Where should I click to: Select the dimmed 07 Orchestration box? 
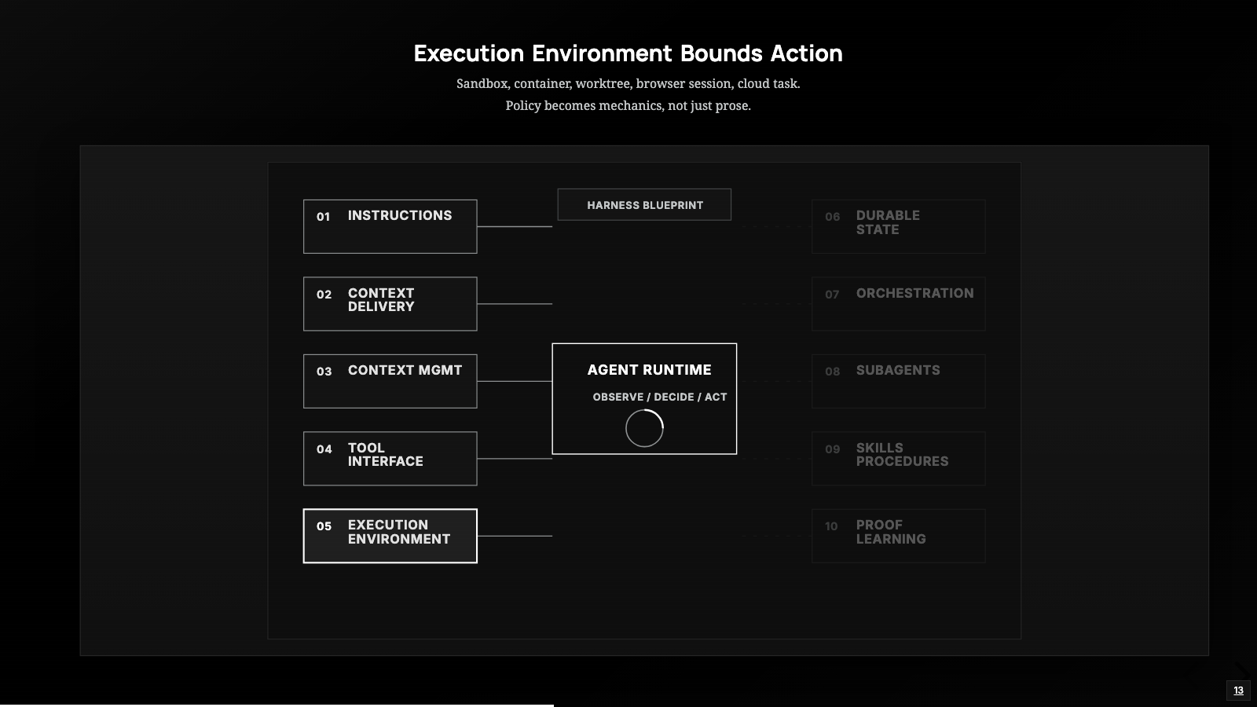pos(898,304)
